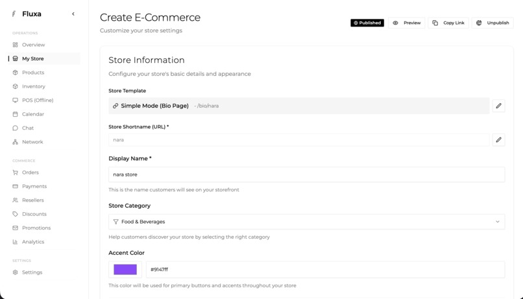Image resolution: width=523 pixels, height=299 pixels.
Task: Click the funnel icon beside Food & Beverages
Action: [x=116, y=222]
